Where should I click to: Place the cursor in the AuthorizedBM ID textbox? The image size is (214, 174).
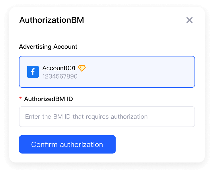[x=107, y=117]
